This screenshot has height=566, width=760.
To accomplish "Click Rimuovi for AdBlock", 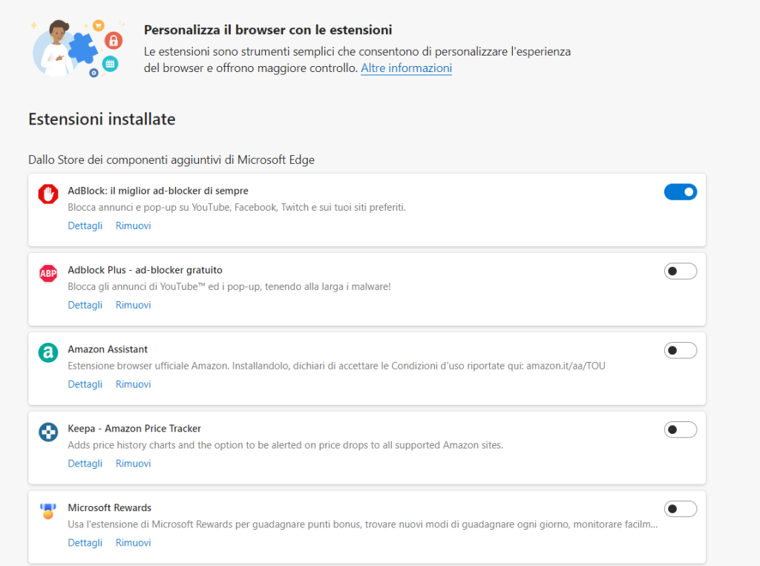I will 134,226.
